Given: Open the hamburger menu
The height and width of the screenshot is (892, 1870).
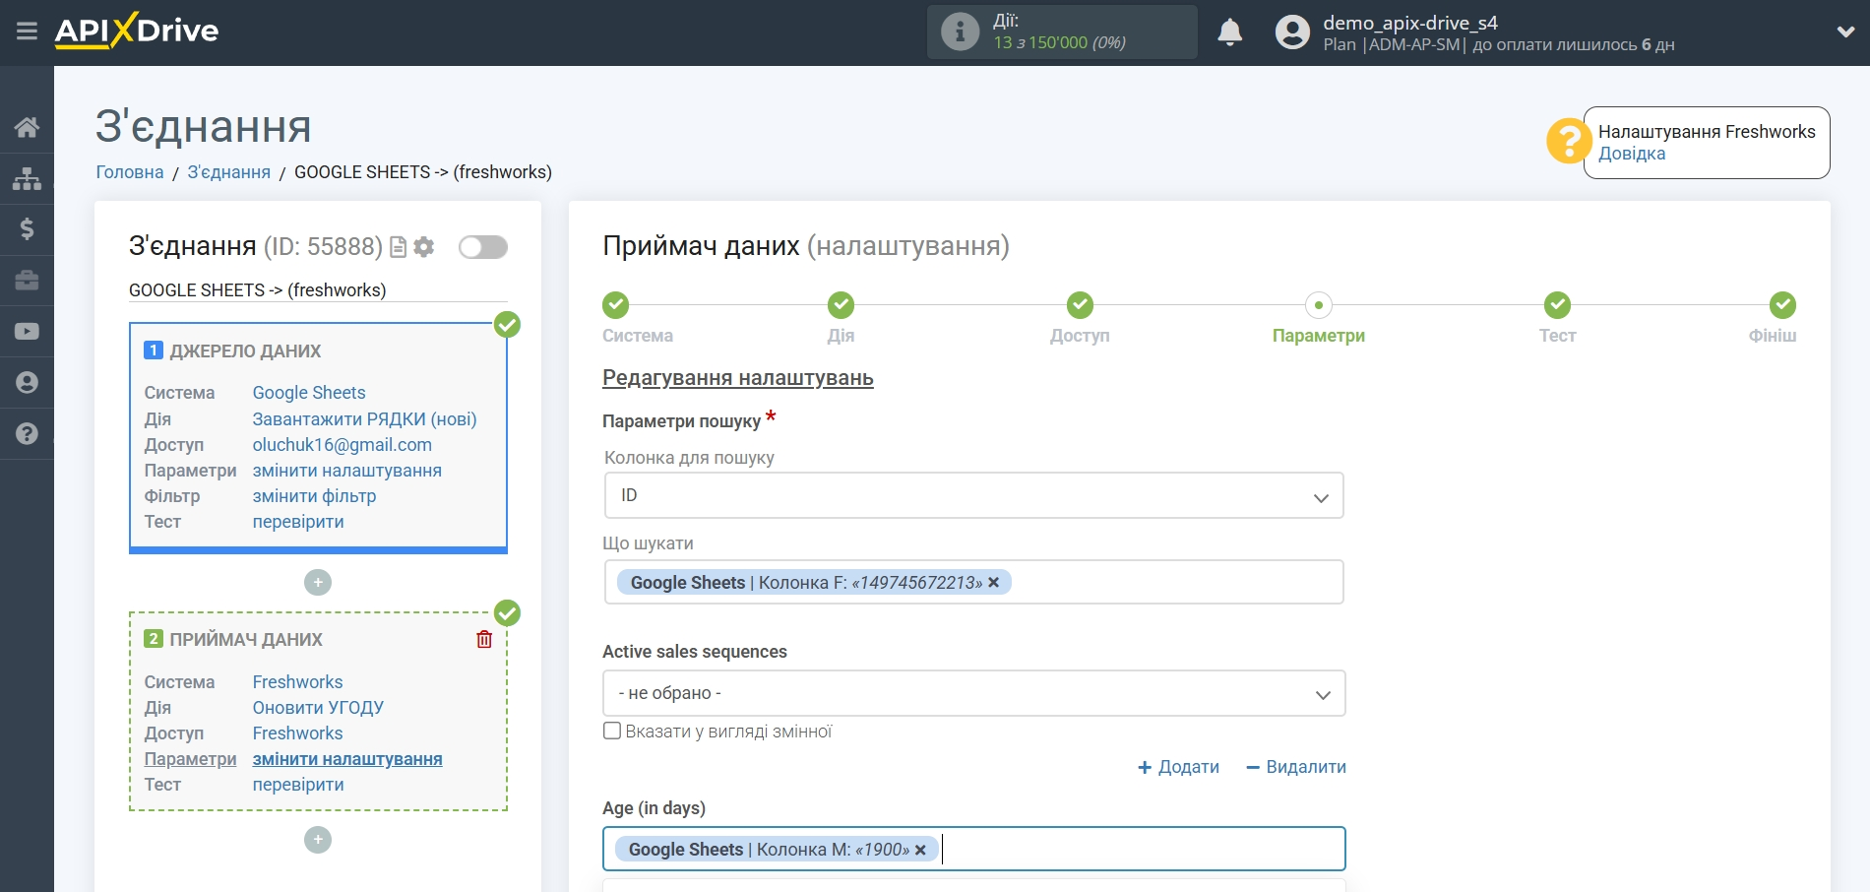Looking at the screenshot, I should [x=27, y=32].
